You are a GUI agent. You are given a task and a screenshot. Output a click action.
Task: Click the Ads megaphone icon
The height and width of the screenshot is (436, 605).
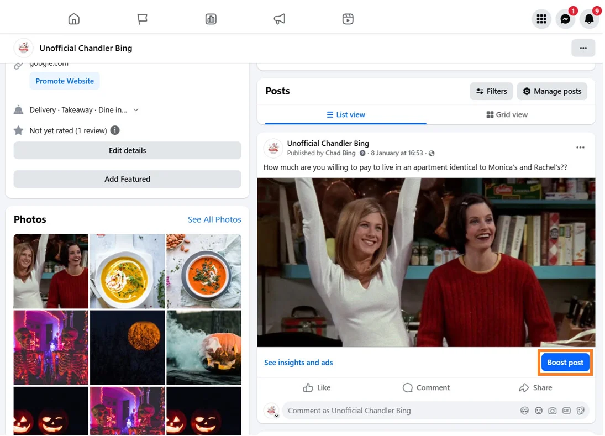point(280,19)
